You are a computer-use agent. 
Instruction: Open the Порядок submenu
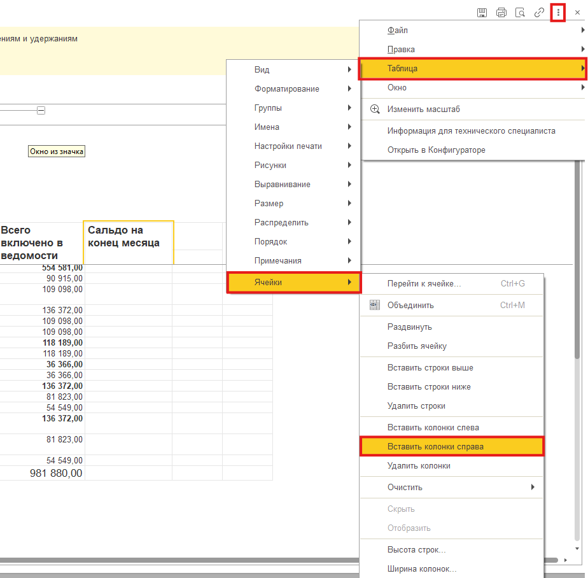[293, 241]
